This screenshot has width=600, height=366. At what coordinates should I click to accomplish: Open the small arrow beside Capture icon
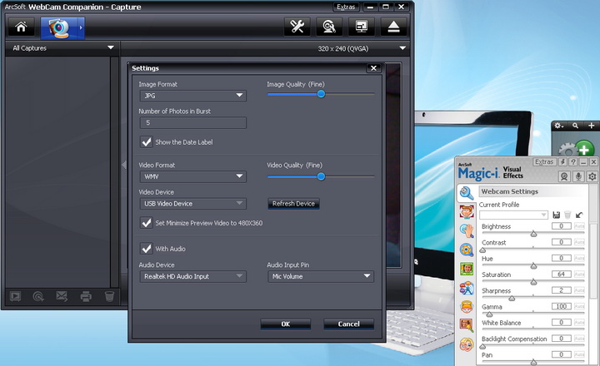(81, 28)
